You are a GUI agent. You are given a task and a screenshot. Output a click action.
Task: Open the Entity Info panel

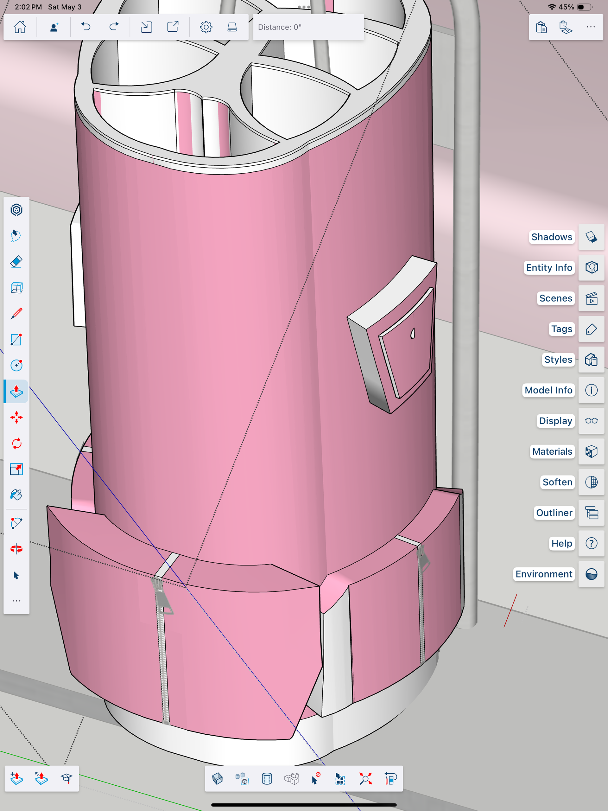(591, 268)
